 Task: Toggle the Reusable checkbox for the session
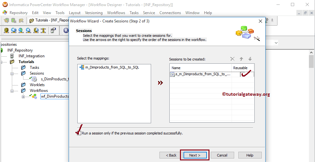243,74
